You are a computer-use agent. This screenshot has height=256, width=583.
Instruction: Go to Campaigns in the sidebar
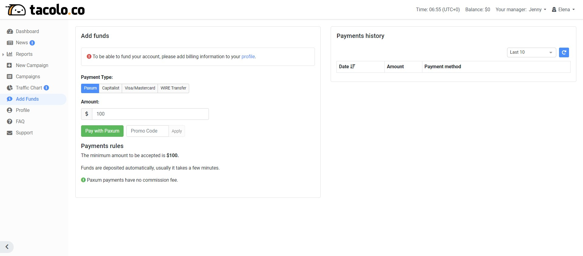click(28, 77)
